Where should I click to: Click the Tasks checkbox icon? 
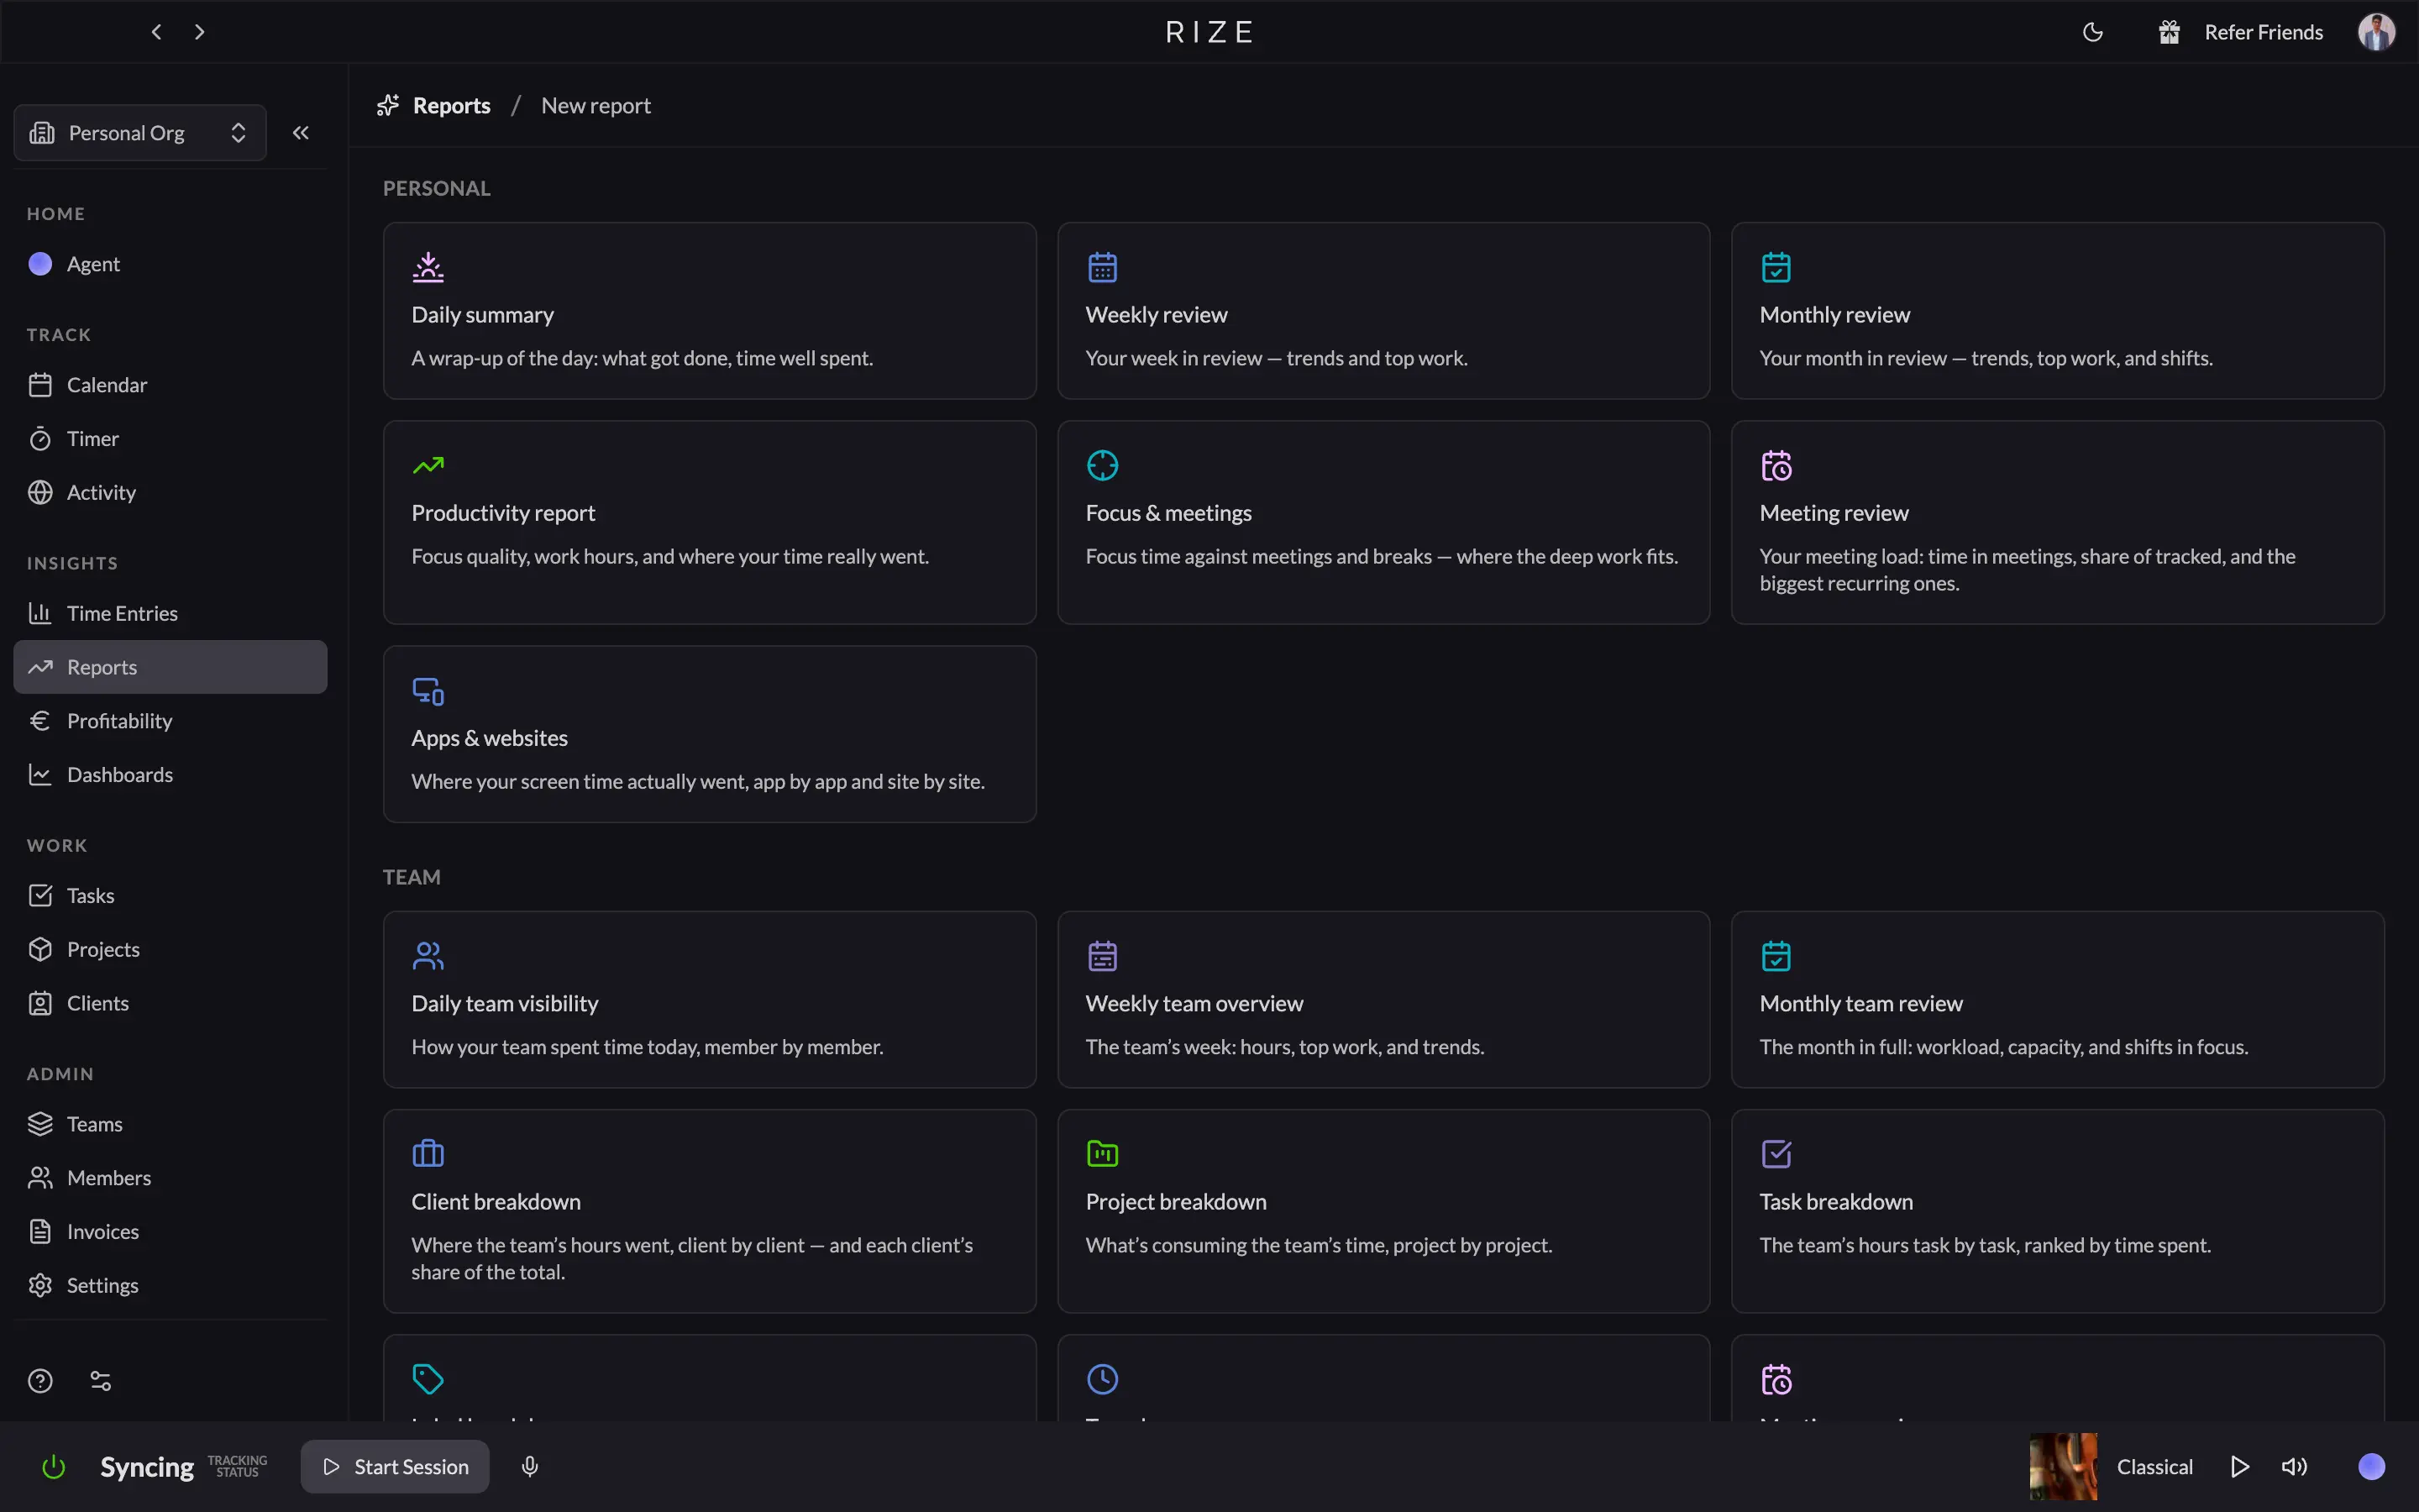40,896
